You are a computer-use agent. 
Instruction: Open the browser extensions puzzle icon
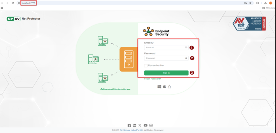tap(258, 3)
